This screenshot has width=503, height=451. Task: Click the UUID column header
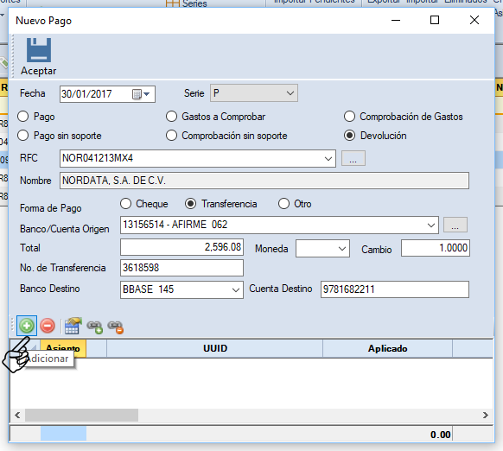(x=215, y=348)
